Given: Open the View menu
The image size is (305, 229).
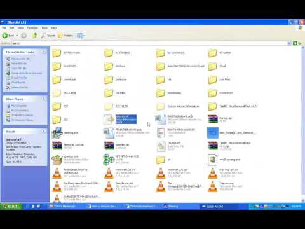Looking at the screenshot, I should 20,28.
